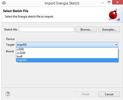Maximize the Import Energia Sketch dialog

tap(109, 2)
